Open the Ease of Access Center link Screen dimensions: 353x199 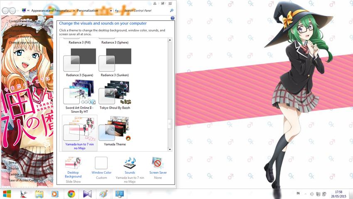pyautogui.click(x=23, y=180)
